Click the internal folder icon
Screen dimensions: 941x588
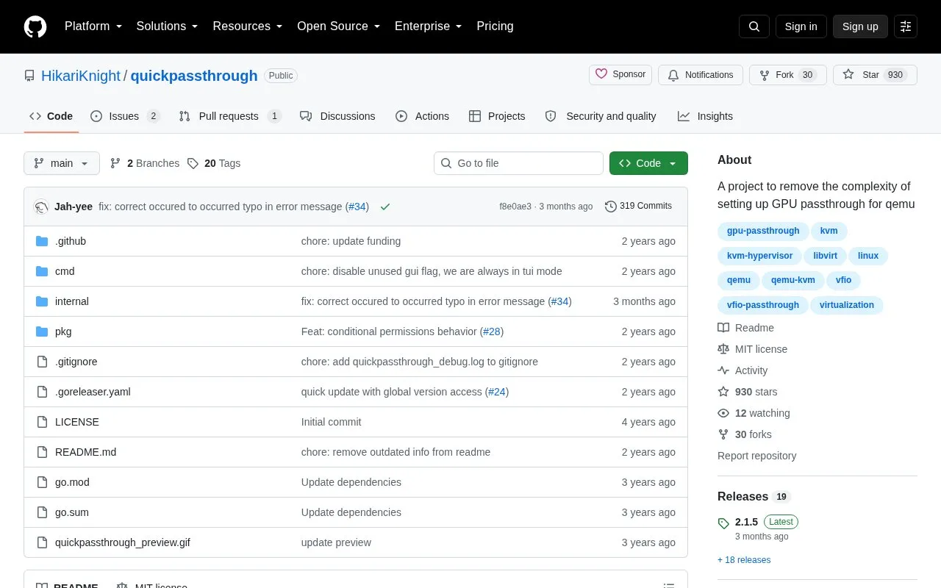(x=42, y=301)
